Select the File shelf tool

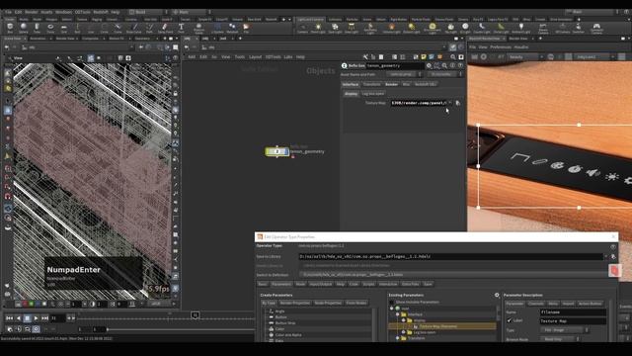click(246, 28)
